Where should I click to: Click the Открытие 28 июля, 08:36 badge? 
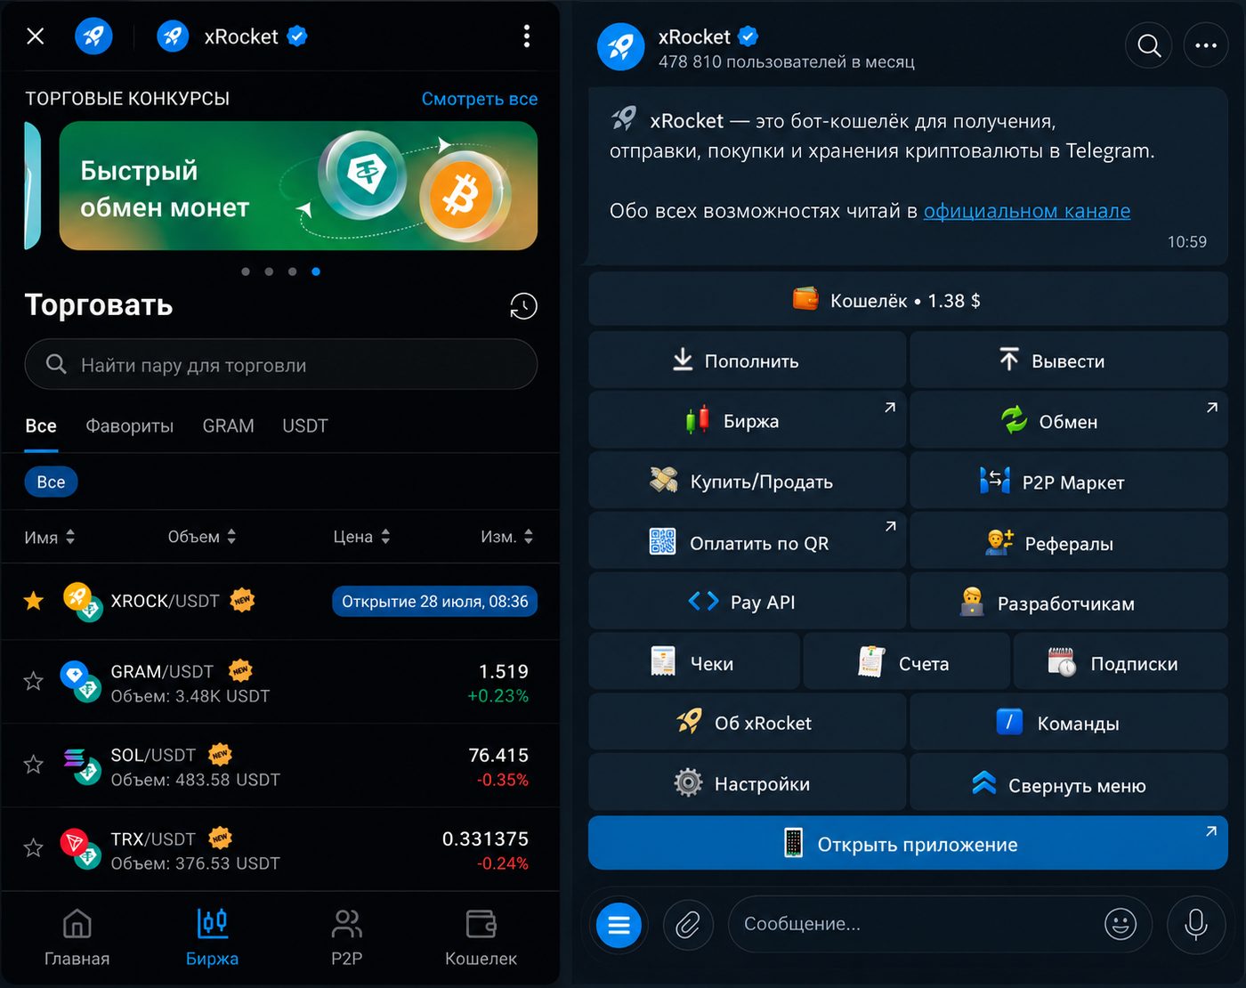(x=434, y=601)
